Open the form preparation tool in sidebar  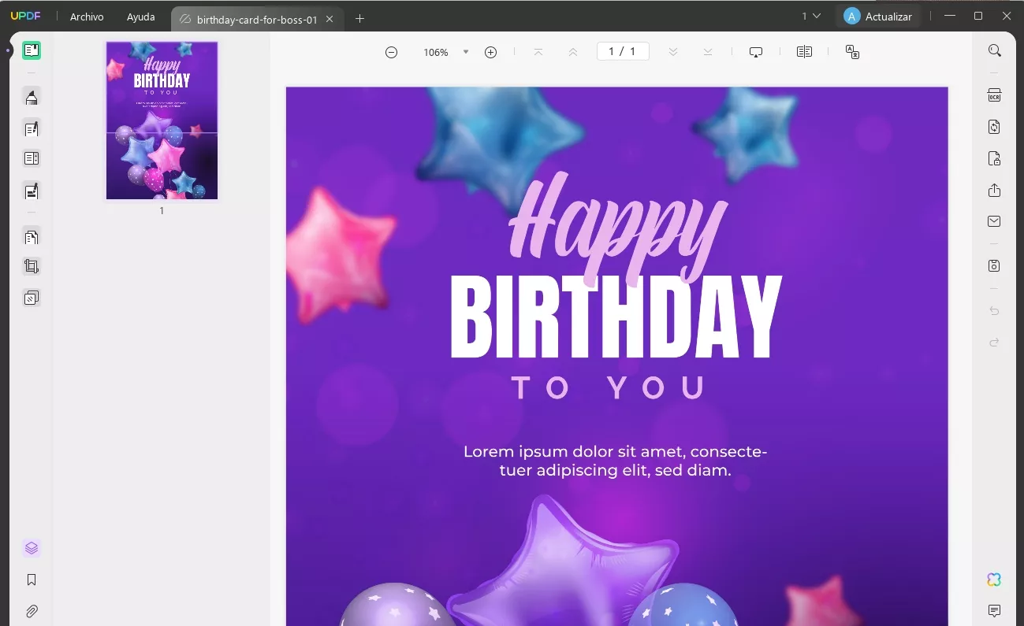pos(32,158)
